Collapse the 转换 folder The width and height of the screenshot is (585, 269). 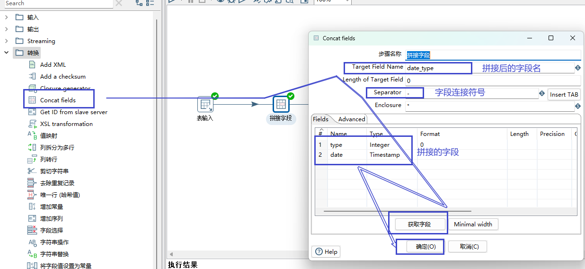pyautogui.click(x=6, y=53)
